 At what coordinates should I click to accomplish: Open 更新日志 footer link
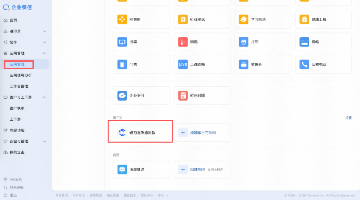pos(130,196)
